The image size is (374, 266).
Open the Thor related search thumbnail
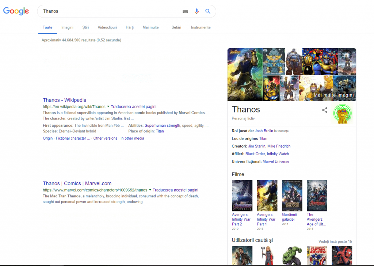(x=267, y=255)
